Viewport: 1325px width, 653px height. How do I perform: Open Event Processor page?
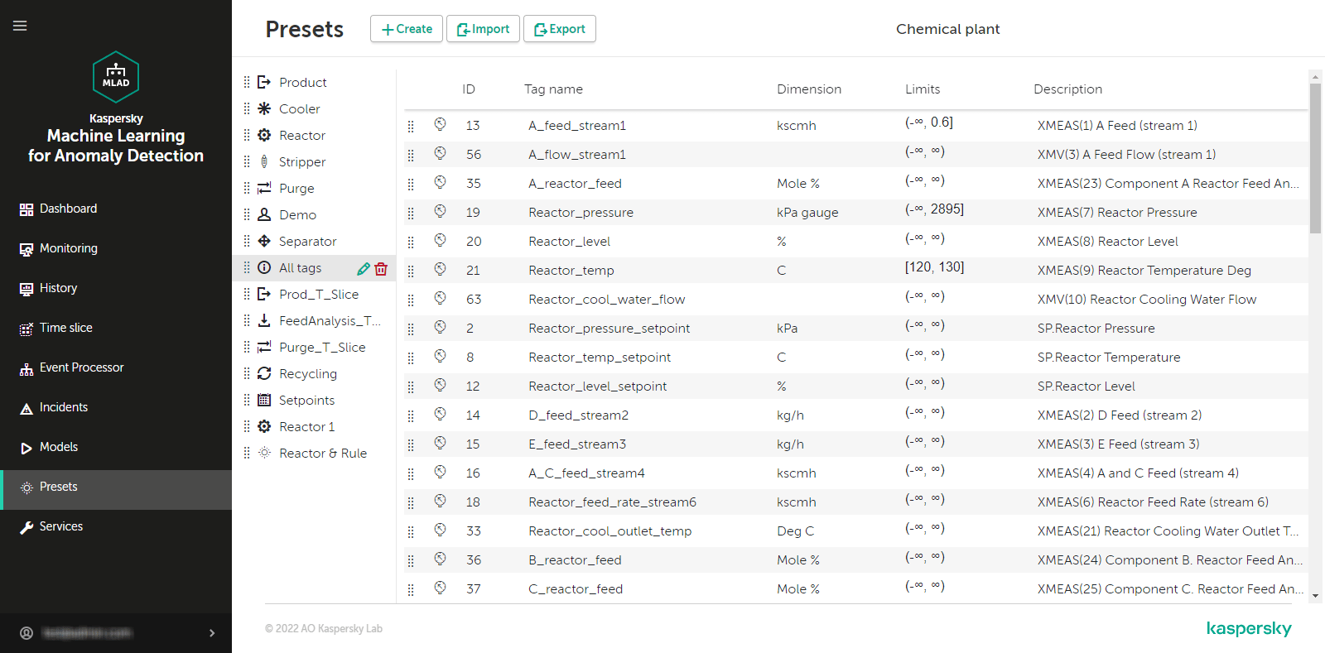(116, 367)
